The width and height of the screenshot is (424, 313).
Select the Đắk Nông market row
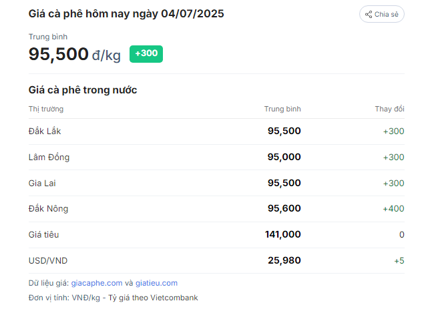[216, 209]
